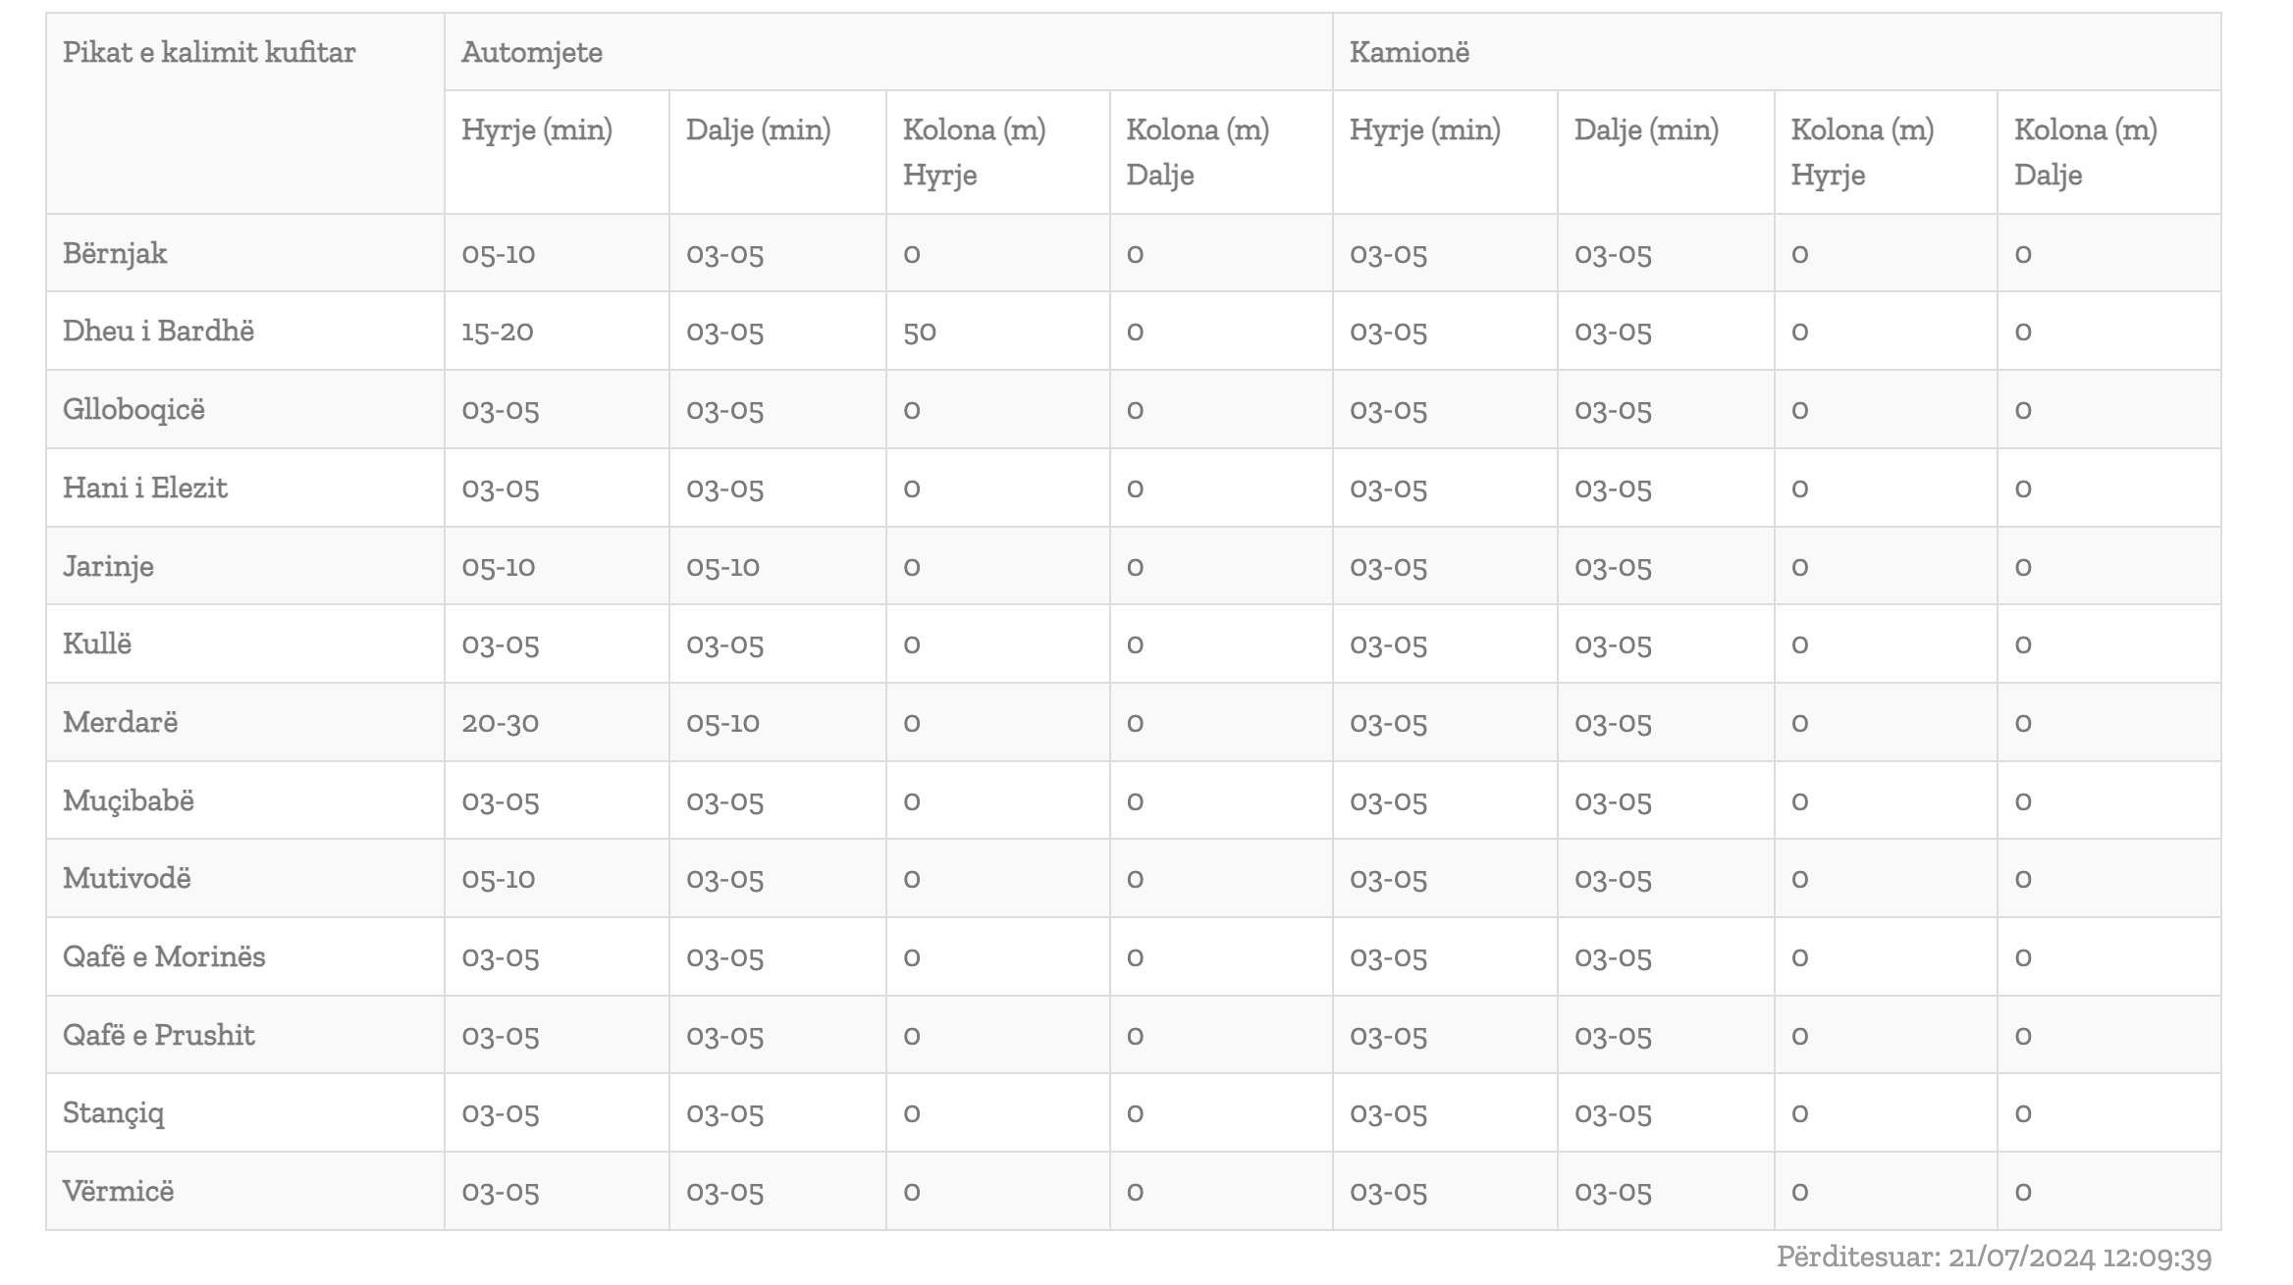Select the Hani i Elezit row label
The width and height of the screenshot is (2293, 1285).
coord(145,488)
